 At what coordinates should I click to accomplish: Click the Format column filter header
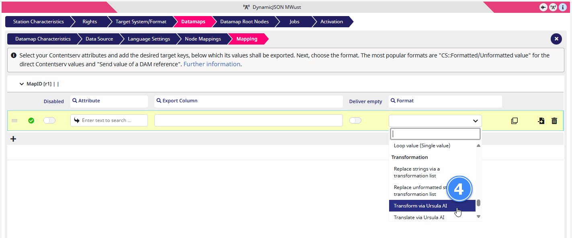(445, 101)
